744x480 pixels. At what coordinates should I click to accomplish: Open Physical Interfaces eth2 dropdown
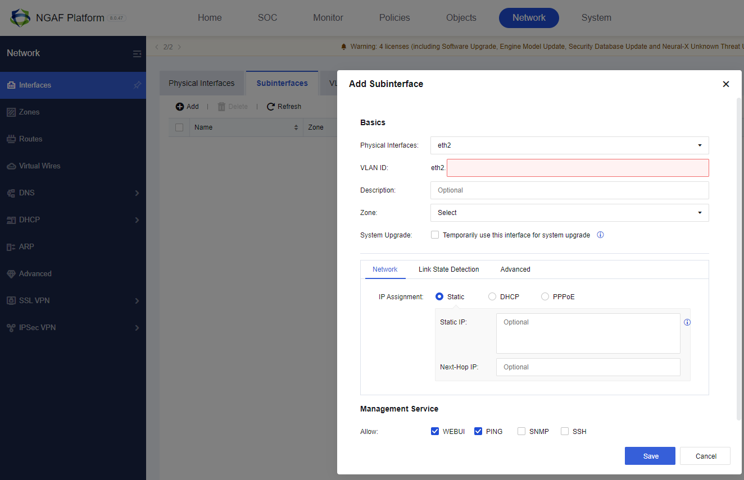[570, 145]
